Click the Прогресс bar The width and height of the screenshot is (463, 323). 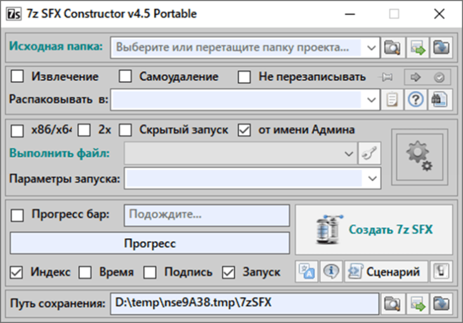(x=150, y=243)
